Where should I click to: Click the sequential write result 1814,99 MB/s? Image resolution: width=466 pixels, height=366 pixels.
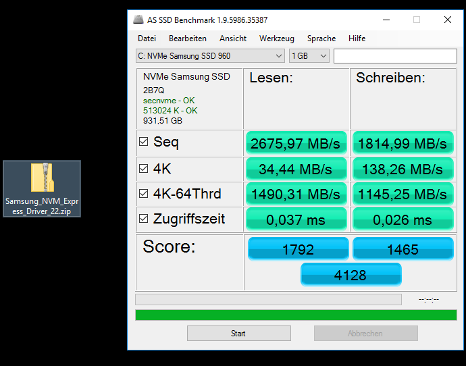[x=403, y=143]
